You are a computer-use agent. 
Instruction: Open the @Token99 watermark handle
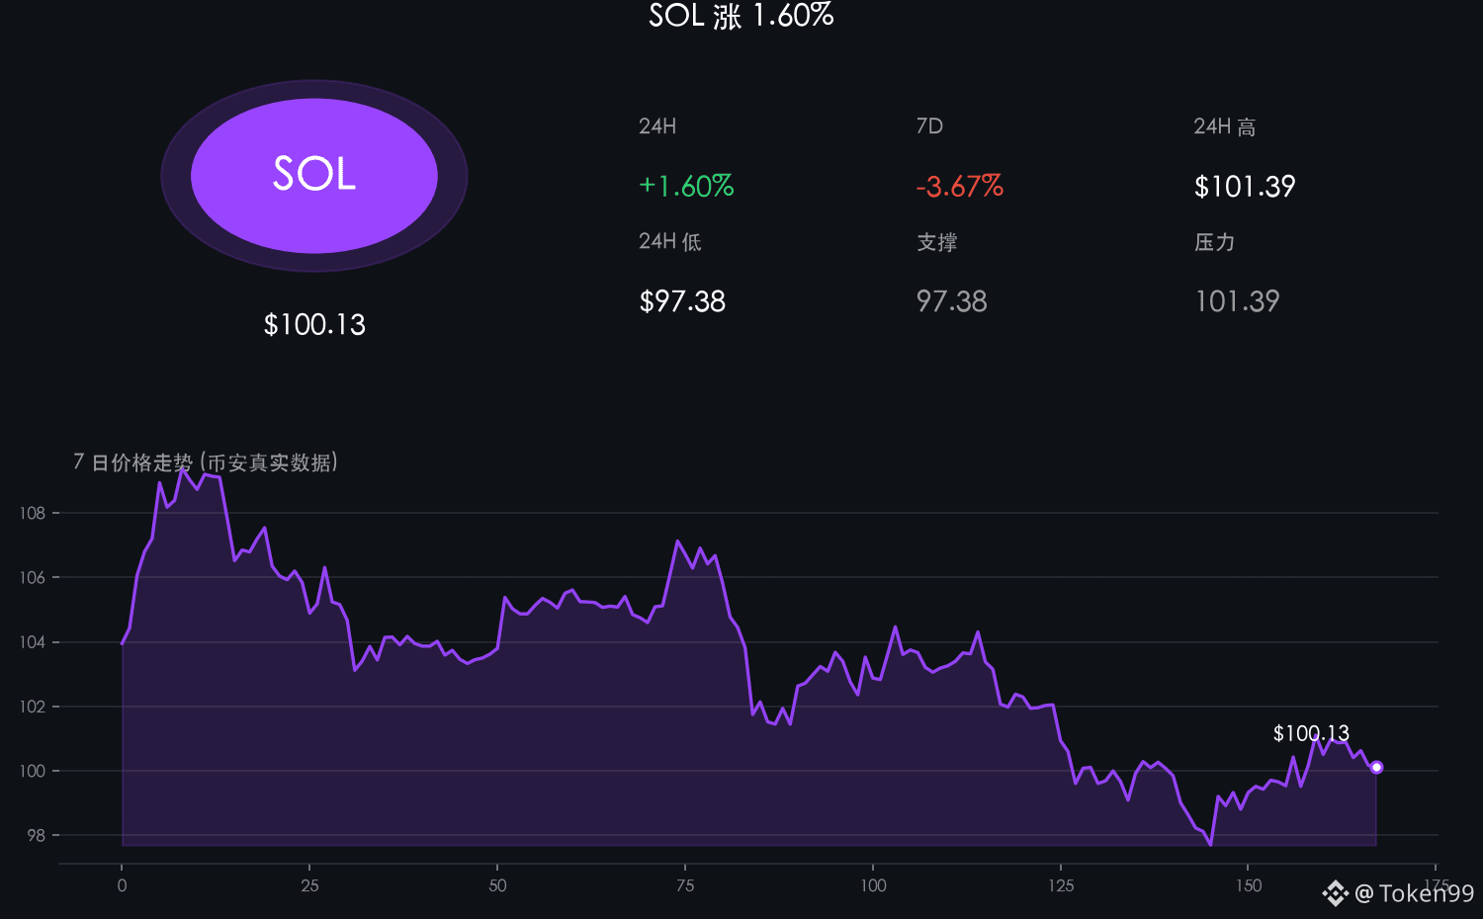tap(1414, 893)
